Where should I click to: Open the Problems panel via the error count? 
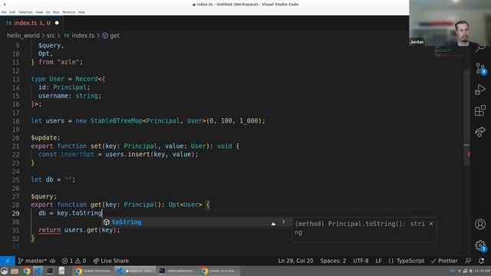[74, 261]
